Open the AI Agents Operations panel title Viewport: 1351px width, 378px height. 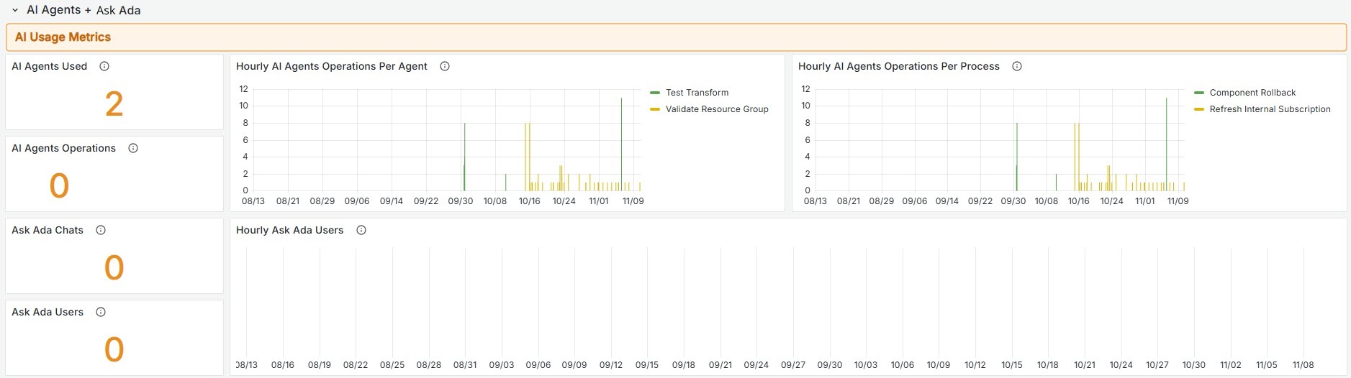(x=63, y=148)
